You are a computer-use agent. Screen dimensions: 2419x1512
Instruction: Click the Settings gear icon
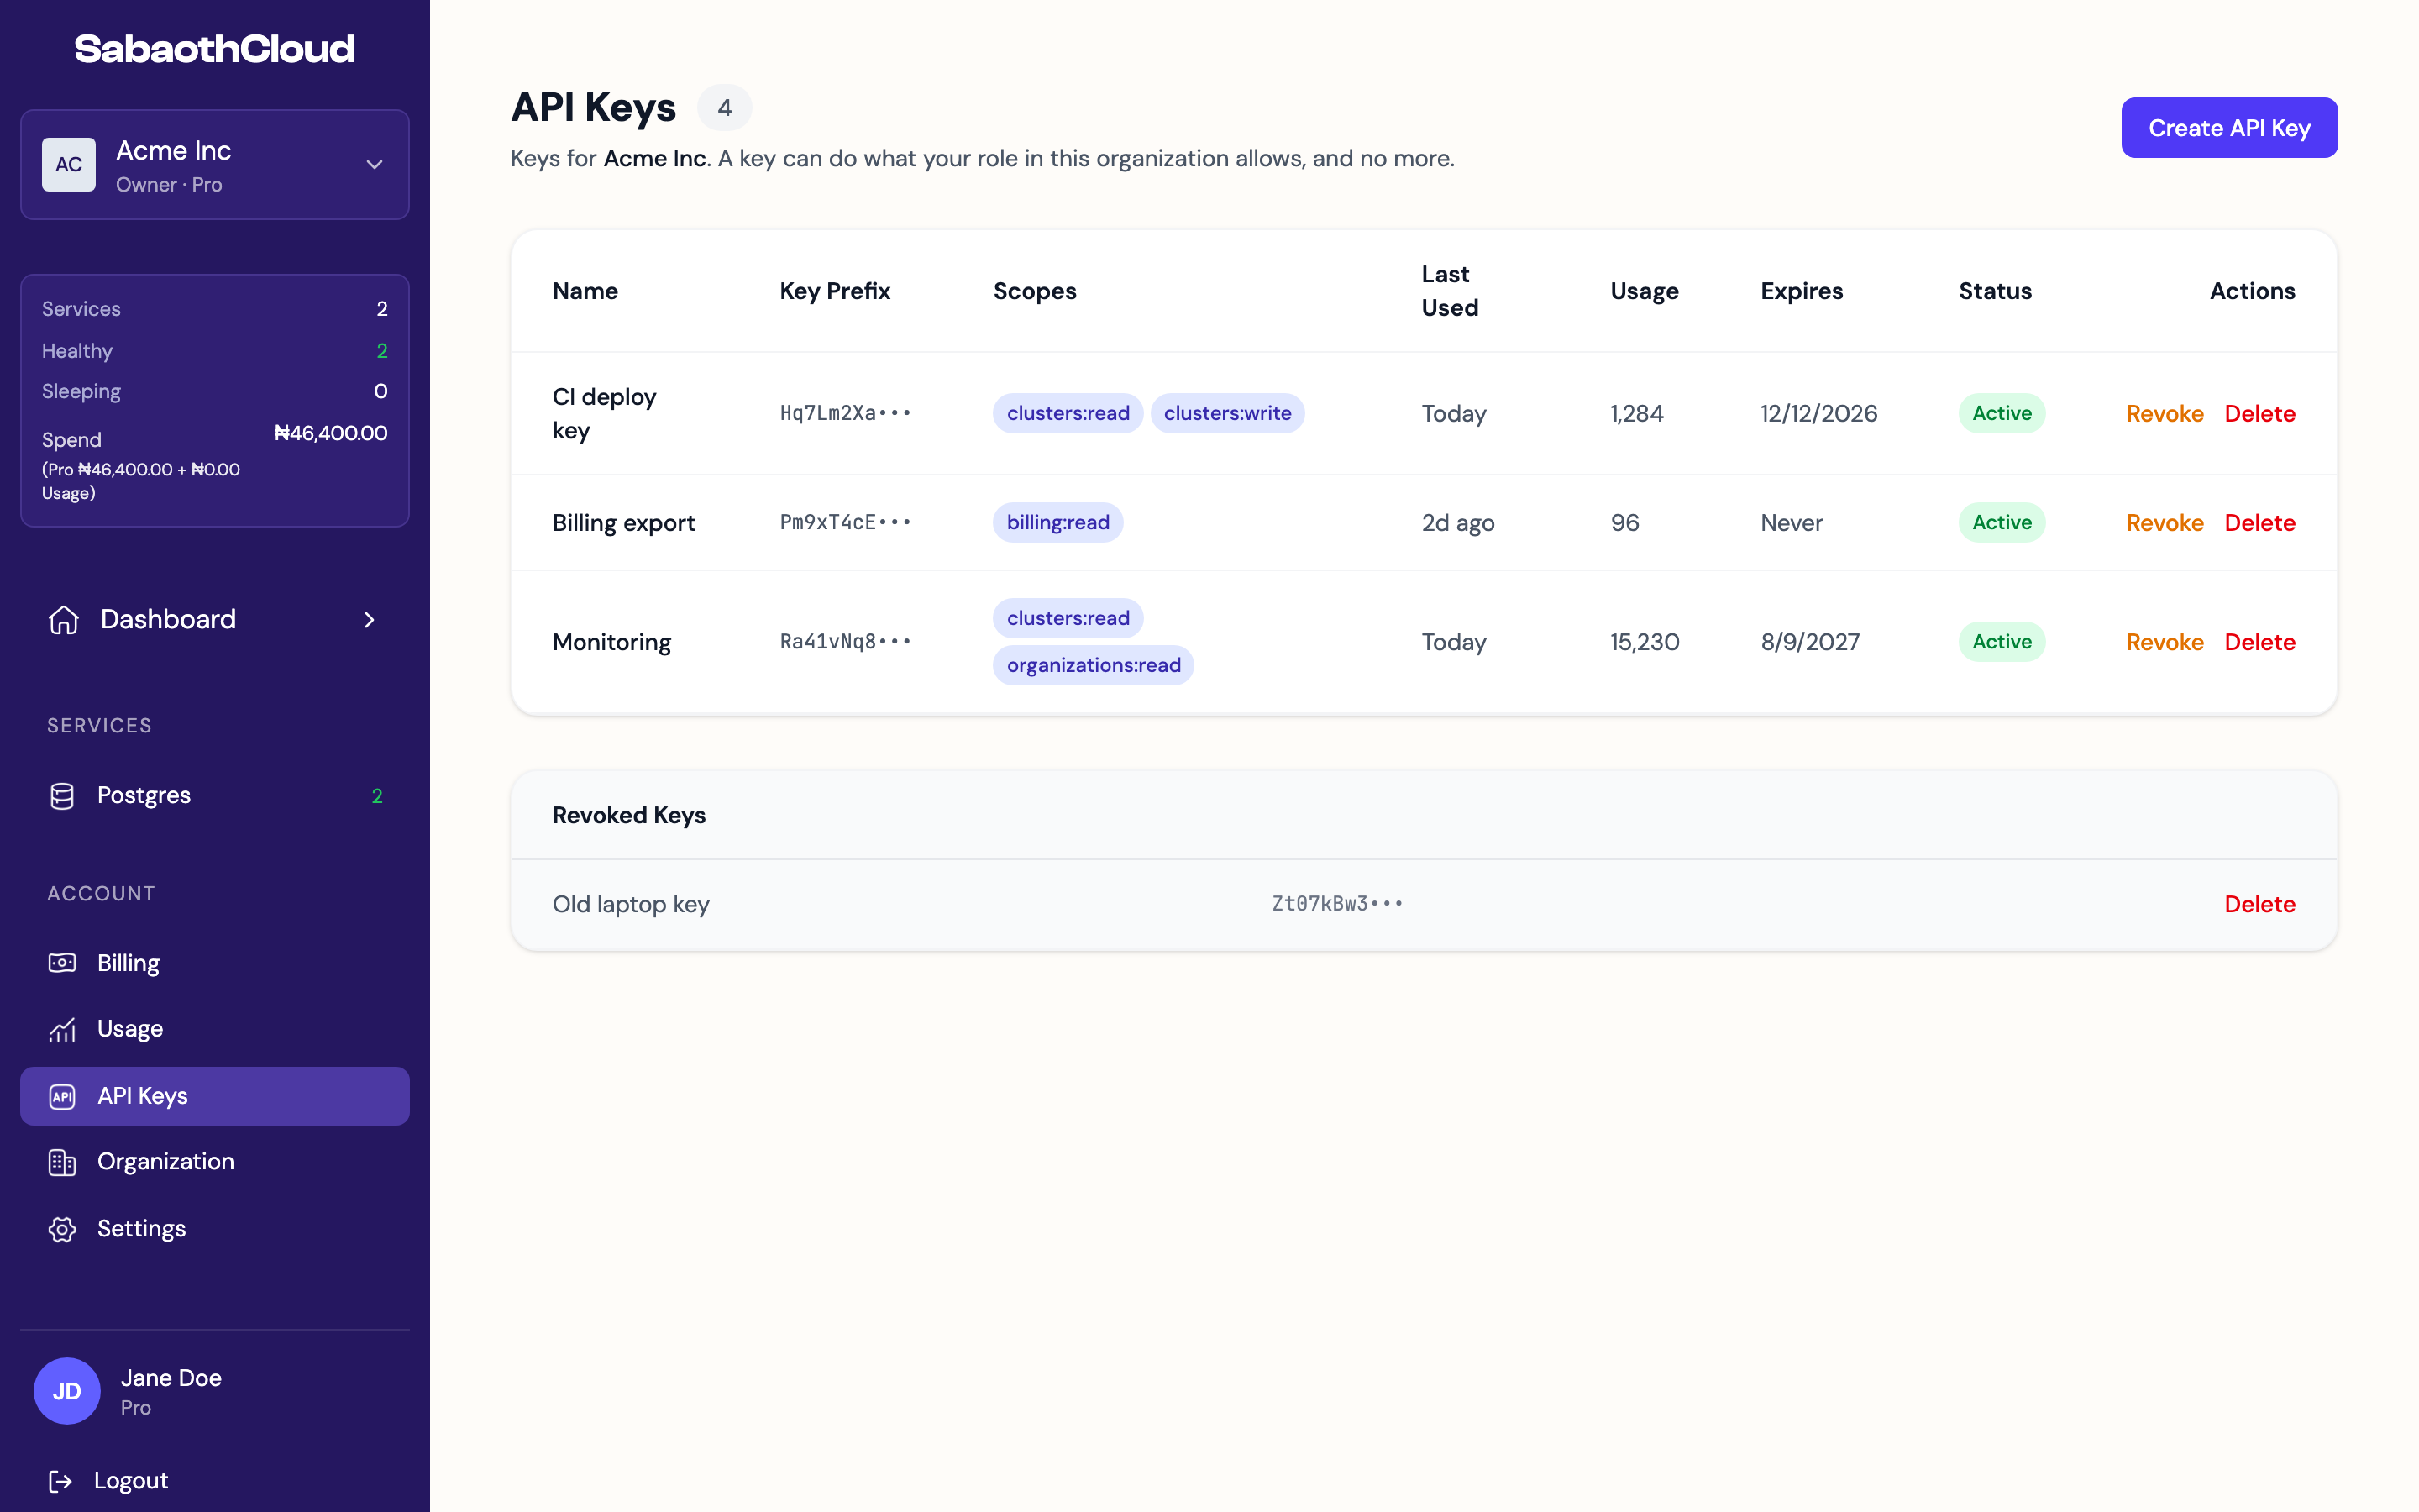point(62,1229)
